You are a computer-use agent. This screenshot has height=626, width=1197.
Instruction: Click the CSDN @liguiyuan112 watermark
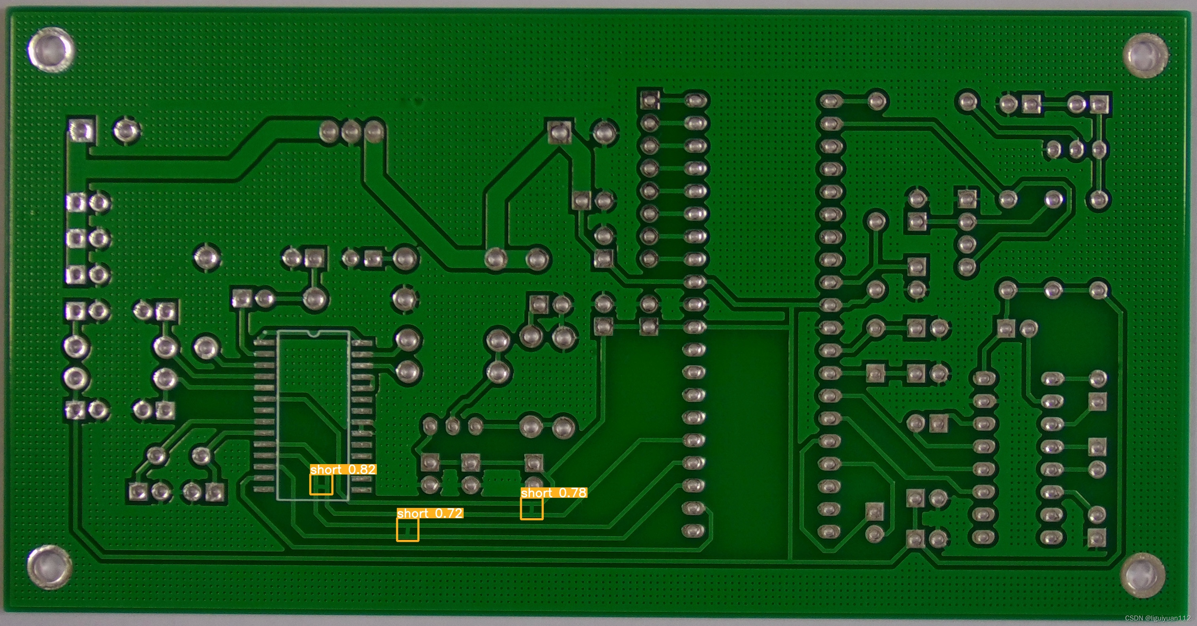[x=1158, y=618]
